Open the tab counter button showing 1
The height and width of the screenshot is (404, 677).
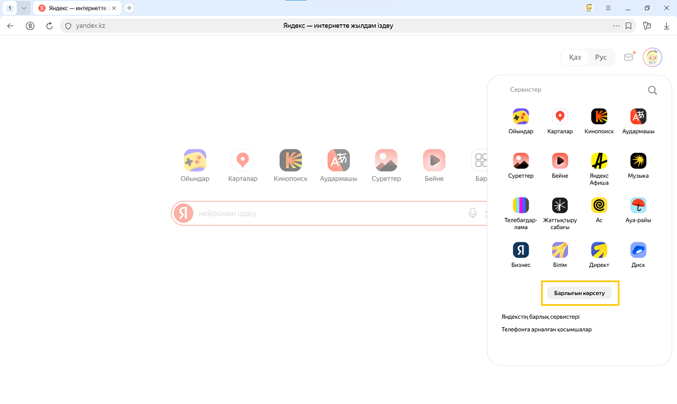11,8
